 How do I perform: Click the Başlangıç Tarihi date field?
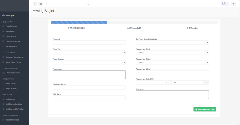pos(89,88)
